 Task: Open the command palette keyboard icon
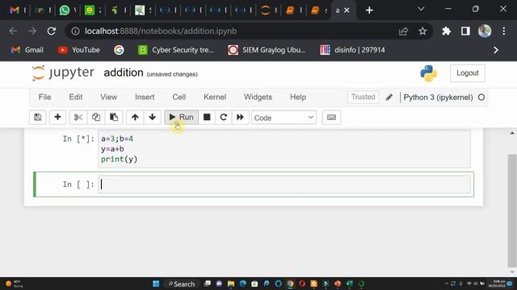tap(331, 118)
